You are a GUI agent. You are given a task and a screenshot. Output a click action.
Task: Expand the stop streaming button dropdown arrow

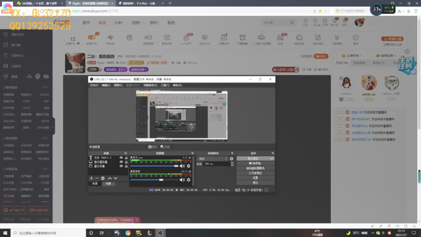point(272,159)
